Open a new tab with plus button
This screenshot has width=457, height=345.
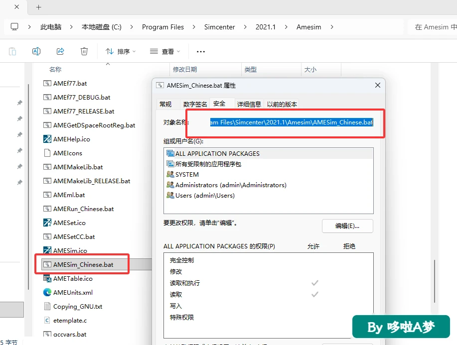[38, 7]
